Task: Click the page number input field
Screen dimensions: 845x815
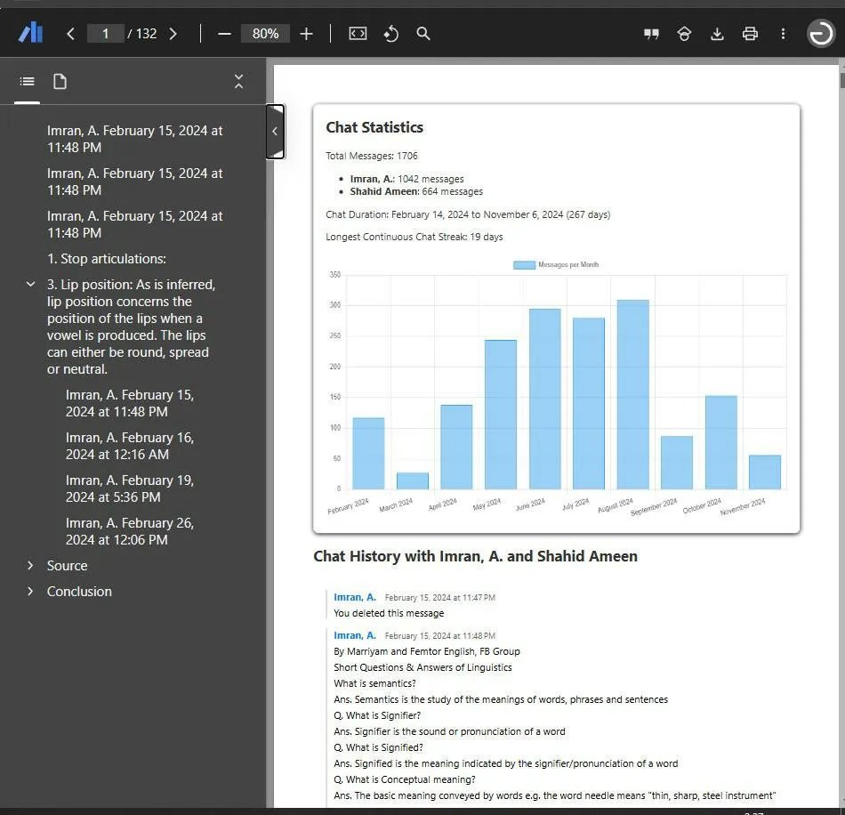Action: coord(106,34)
